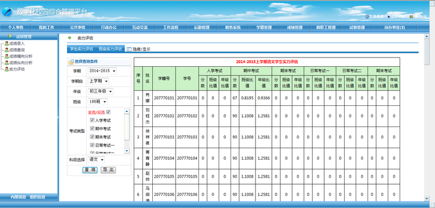Image resolution: width=435 pixels, height=208 pixels.
Task: Open the 试卷管理 menu
Action: point(357,27)
